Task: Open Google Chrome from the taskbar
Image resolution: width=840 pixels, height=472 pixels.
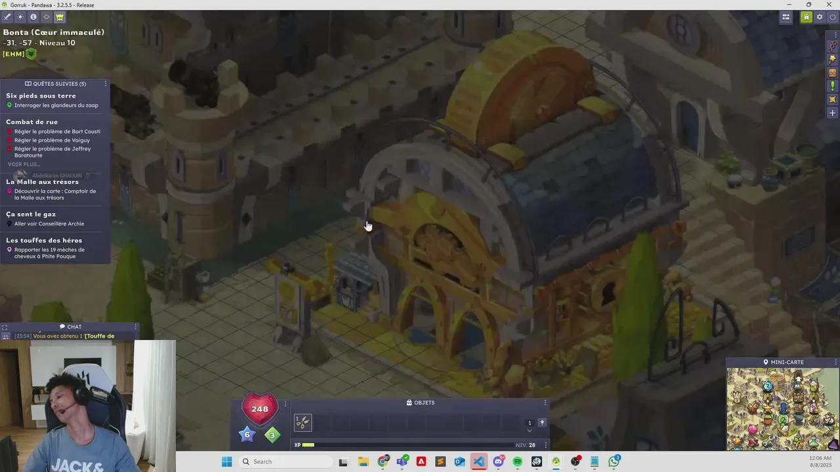Action: 383,462
